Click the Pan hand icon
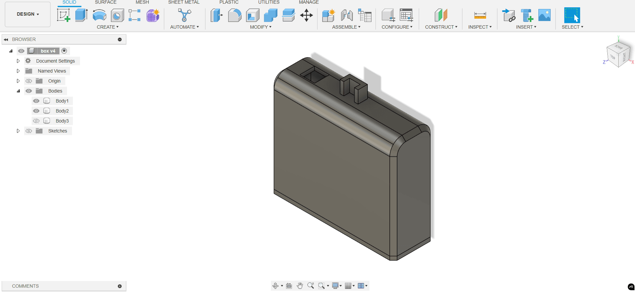Screen dimensions: 635x292 pyautogui.click(x=300, y=286)
